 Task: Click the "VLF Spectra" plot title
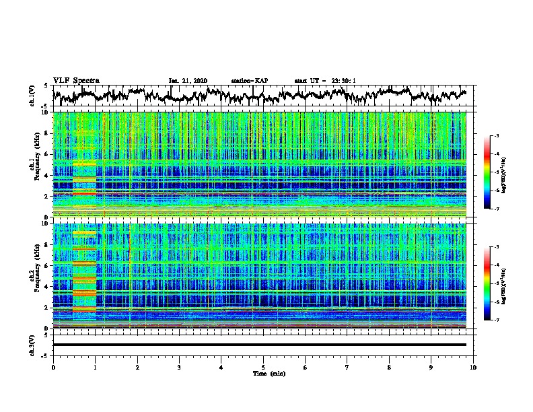point(76,81)
